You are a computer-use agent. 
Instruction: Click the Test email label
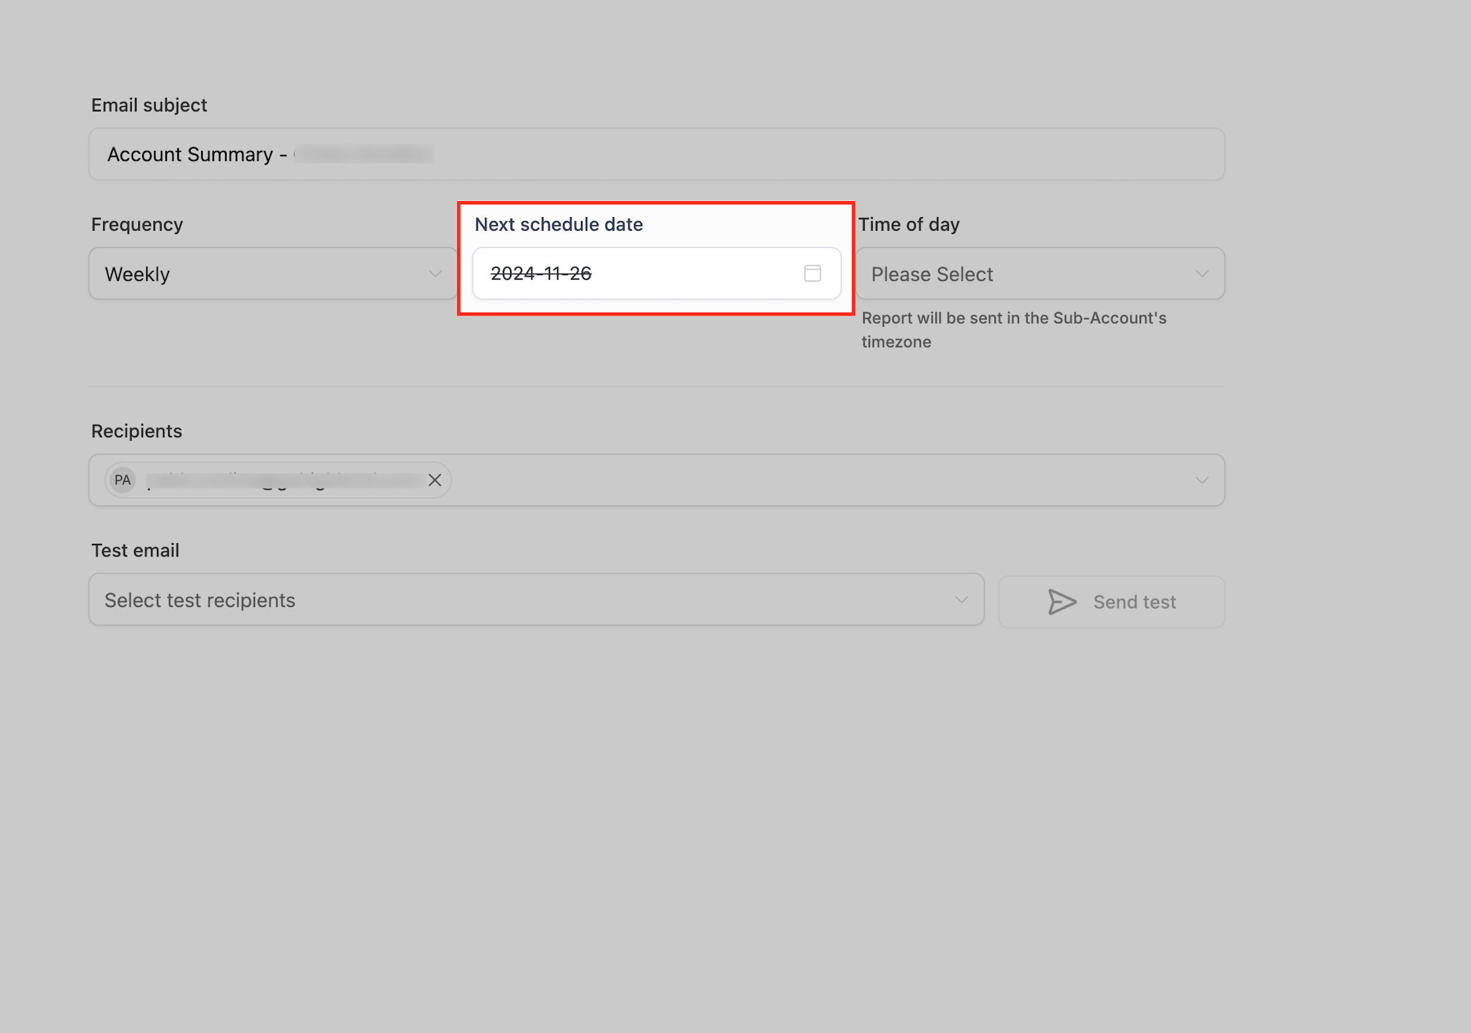point(135,550)
